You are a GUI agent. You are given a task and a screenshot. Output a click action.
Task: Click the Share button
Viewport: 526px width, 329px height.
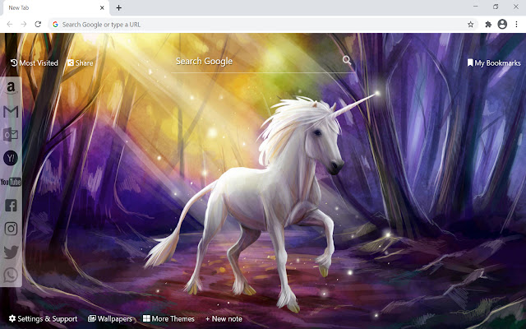click(x=81, y=63)
